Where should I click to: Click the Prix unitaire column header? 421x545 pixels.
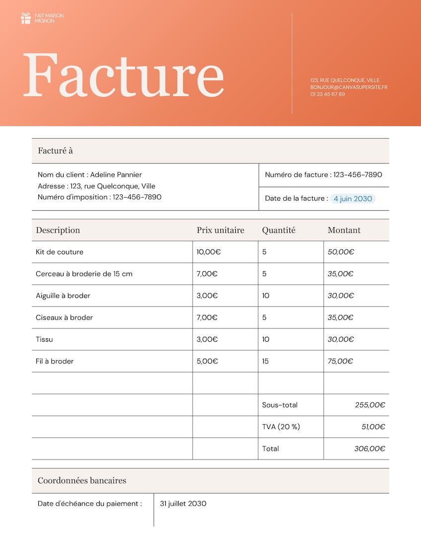(220, 230)
